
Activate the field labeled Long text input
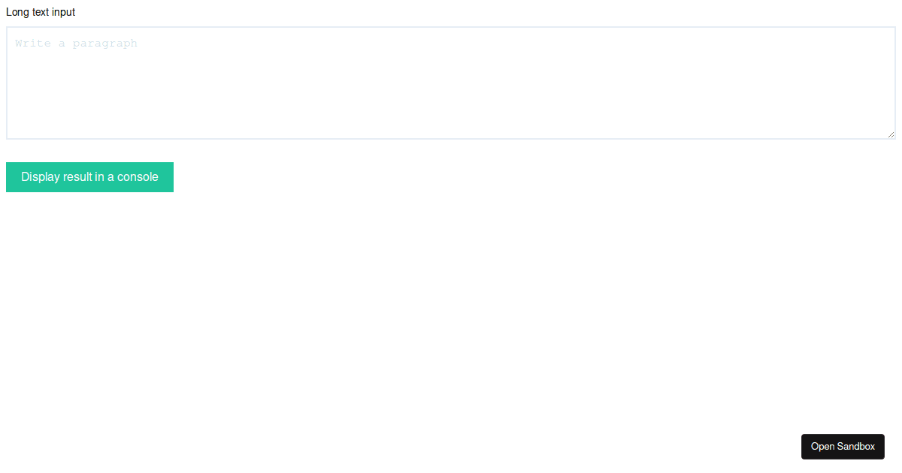click(451, 83)
